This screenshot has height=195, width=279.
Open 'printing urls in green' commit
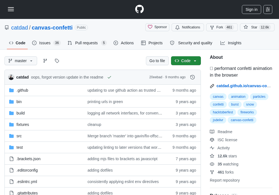(105, 102)
